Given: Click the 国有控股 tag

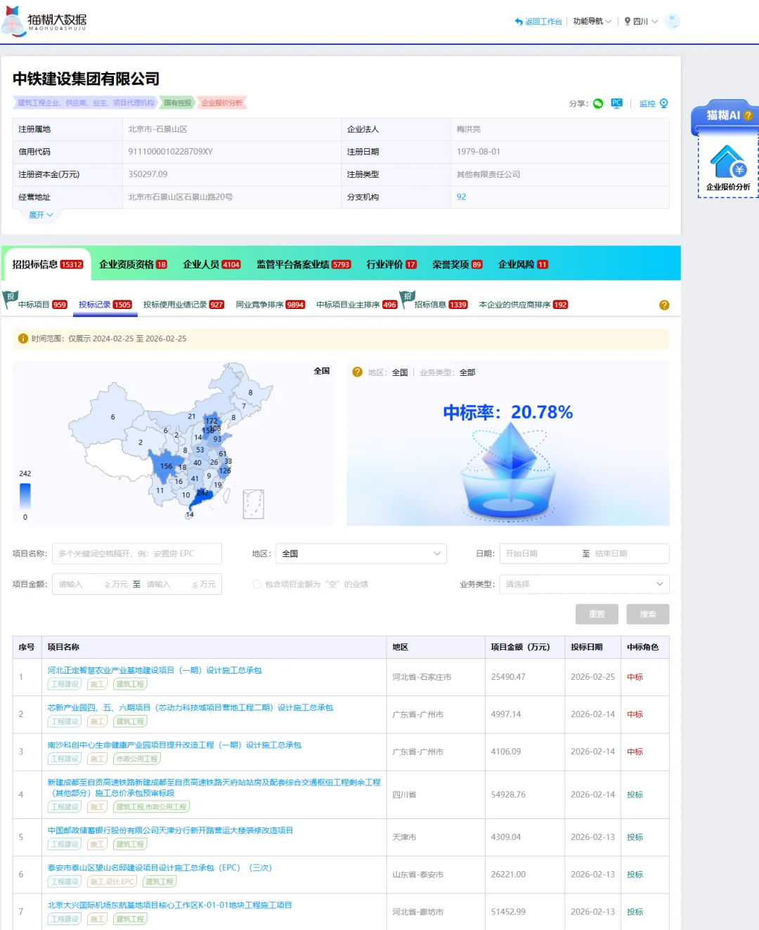Looking at the screenshot, I should click(x=178, y=103).
